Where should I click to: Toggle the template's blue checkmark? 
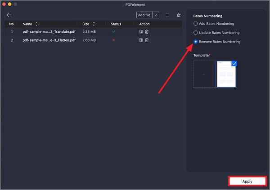[234, 64]
